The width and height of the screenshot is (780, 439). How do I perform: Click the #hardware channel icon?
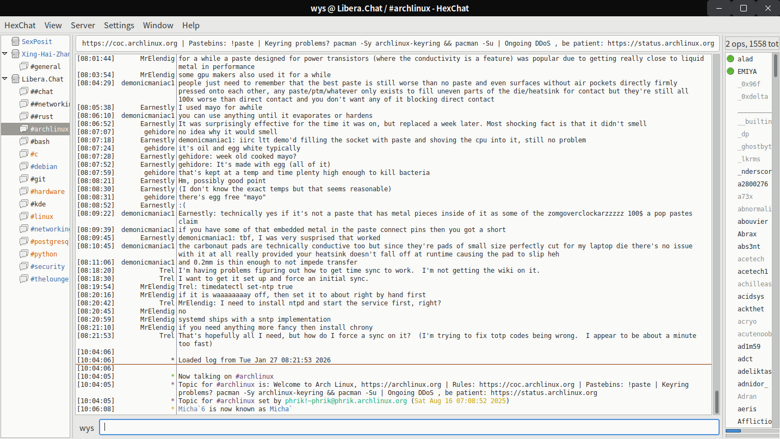(x=24, y=191)
